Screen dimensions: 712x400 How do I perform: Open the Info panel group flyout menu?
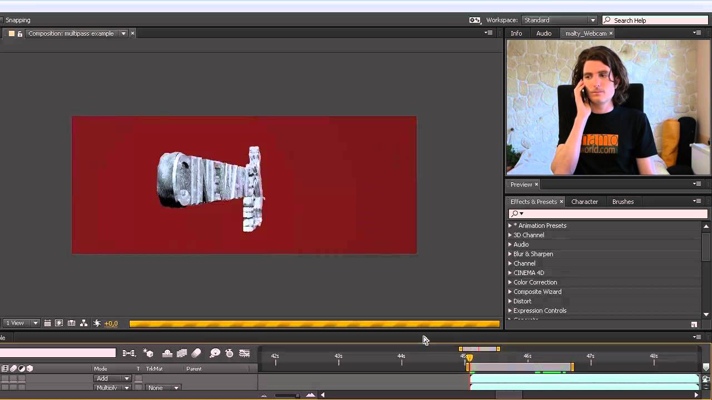click(x=697, y=33)
